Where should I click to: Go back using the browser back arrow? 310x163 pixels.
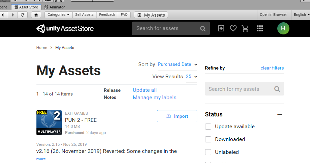pyautogui.click(x=3, y=15)
